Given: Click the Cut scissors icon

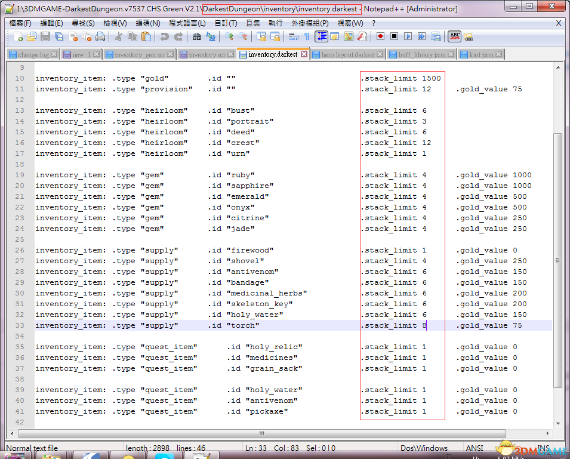Looking at the screenshot, I should [119, 36].
